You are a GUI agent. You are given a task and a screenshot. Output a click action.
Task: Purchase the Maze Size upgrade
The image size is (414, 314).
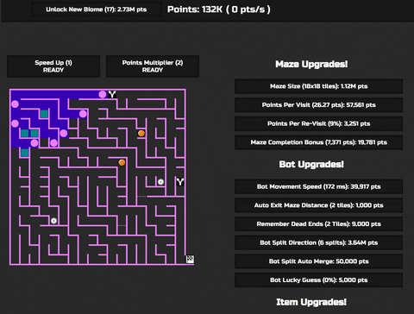point(318,86)
